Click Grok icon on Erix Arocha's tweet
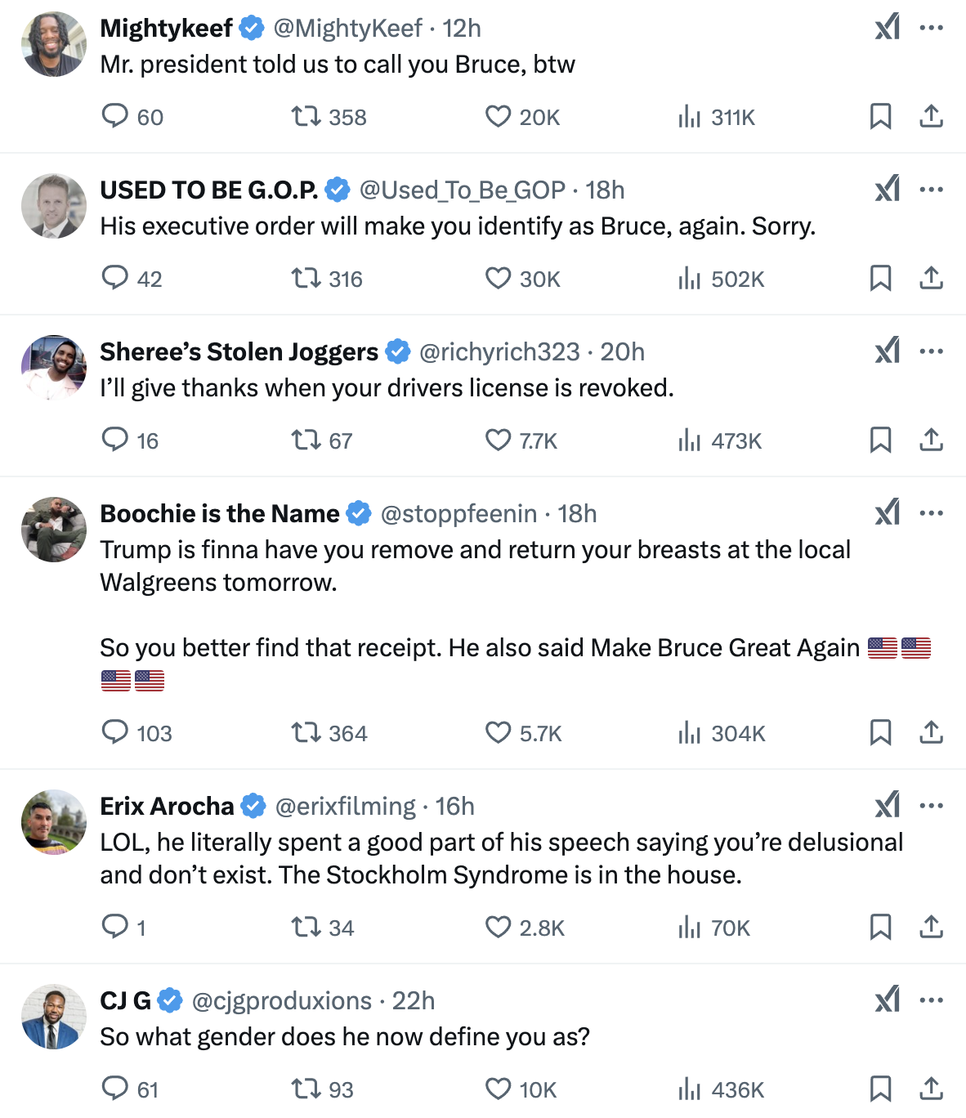Image resolution: width=966 pixels, height=1118 pixels. click(x=888, y=806)
